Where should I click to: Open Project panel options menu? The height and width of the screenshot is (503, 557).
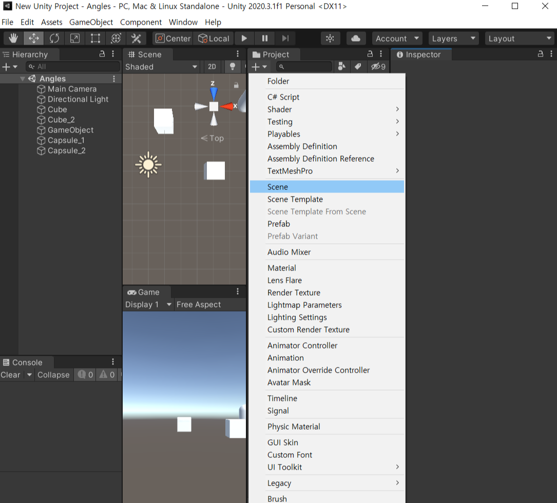[381, 54]
